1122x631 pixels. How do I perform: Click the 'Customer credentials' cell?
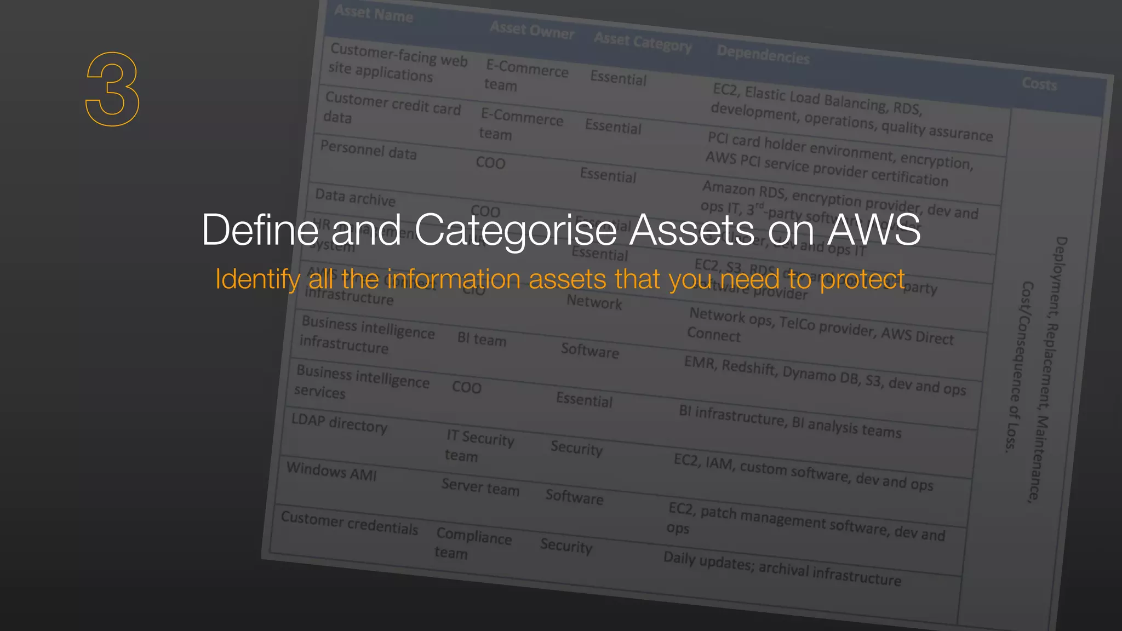[350, 523]
